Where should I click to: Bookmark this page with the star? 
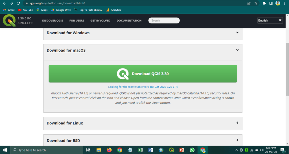[256, 3]
